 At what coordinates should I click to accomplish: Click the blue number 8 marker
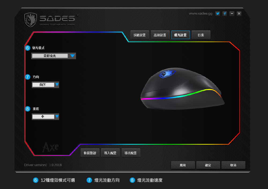[x=28, y=109]
